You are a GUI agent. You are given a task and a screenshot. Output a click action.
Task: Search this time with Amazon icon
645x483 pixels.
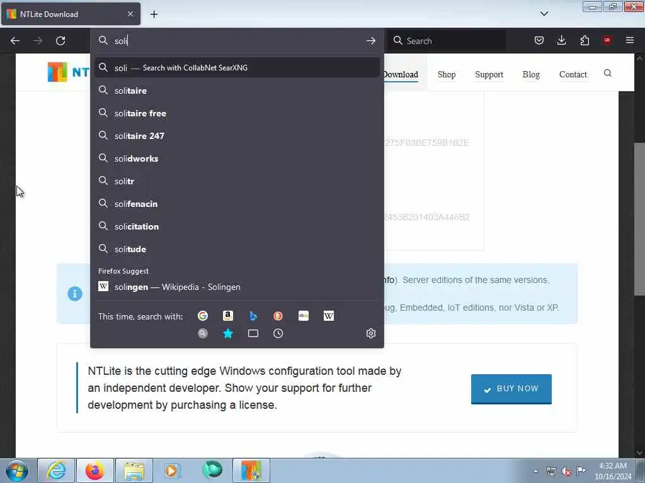228,316
